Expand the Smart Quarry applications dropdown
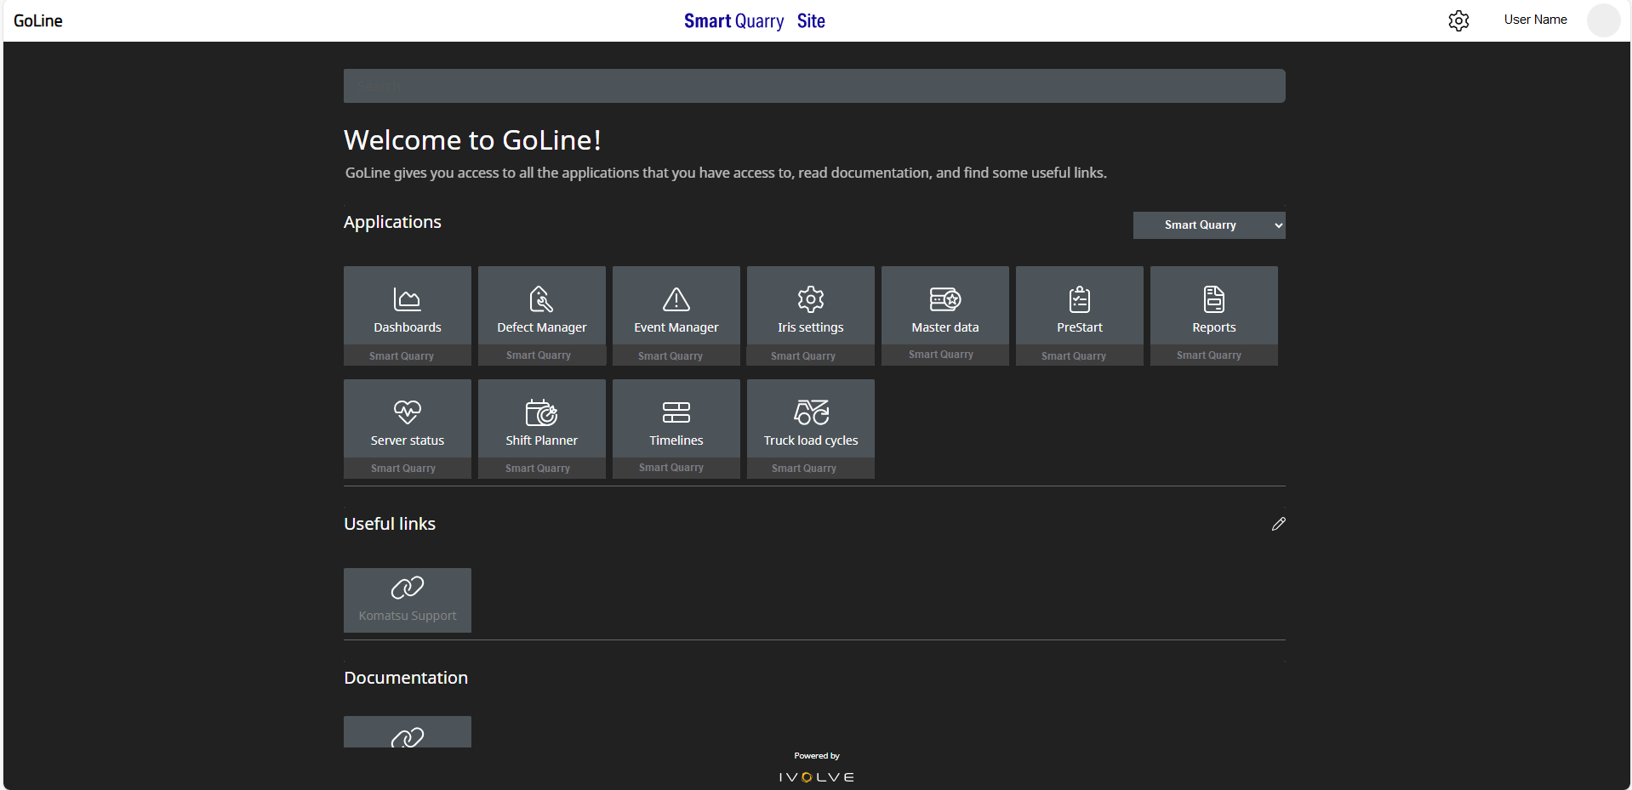Image resolution: width=1632 pixels, height=790 pixels. point(1209,225)
